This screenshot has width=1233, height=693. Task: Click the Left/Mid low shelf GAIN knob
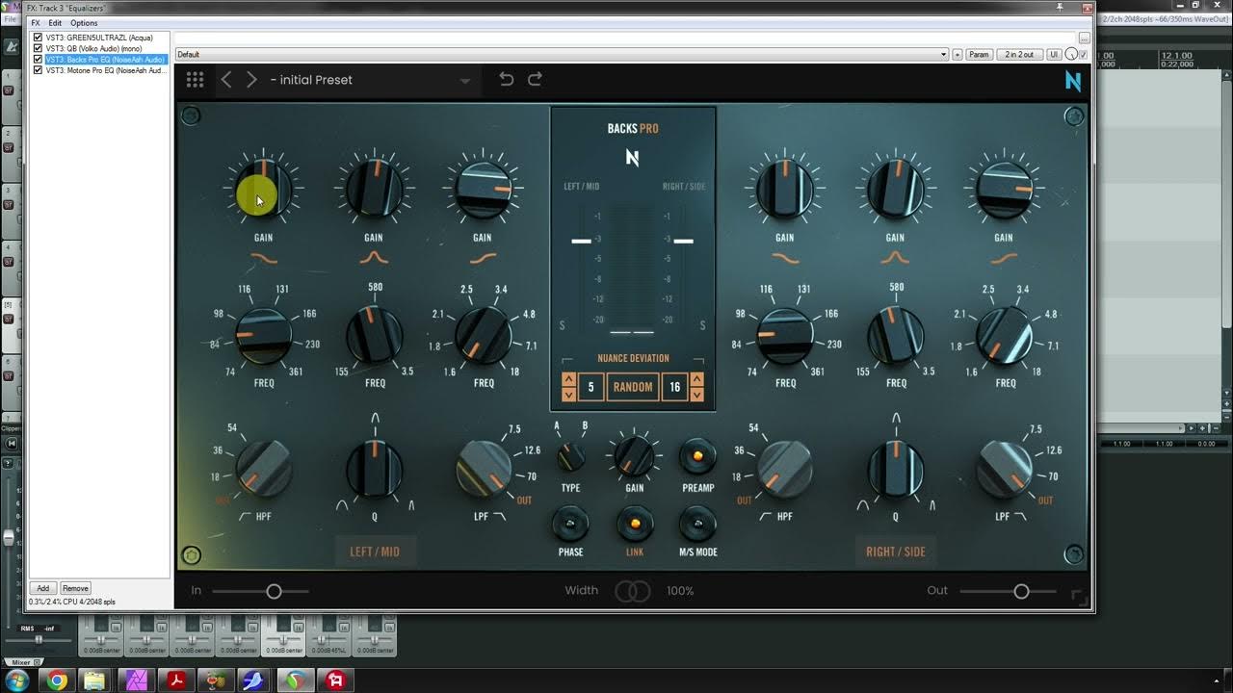pyautogui.click(x=264, y=188)
